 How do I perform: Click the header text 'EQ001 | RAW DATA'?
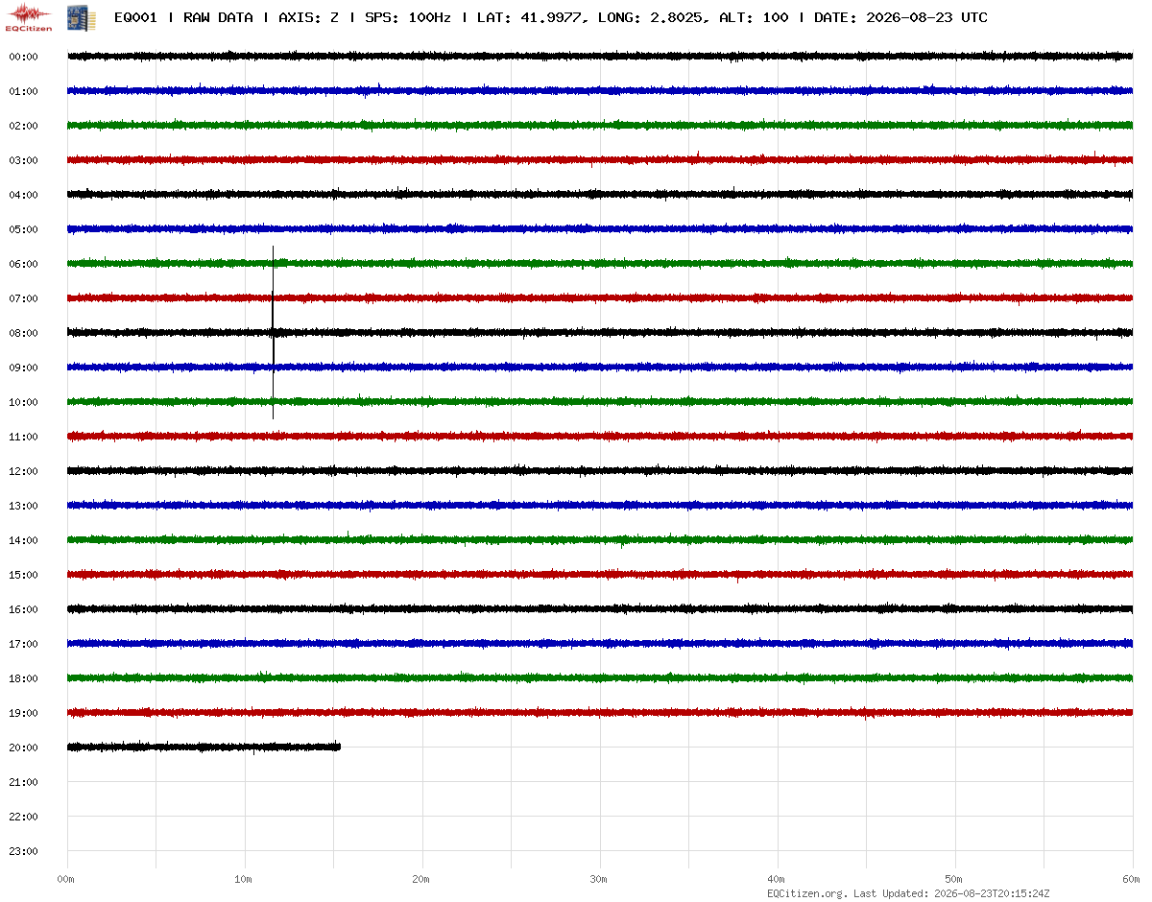pos(183,17)
